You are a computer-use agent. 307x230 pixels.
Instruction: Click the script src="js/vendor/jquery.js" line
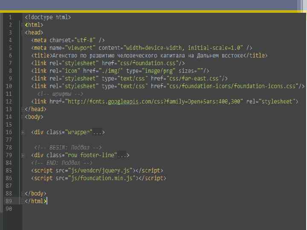pos(97,170)
